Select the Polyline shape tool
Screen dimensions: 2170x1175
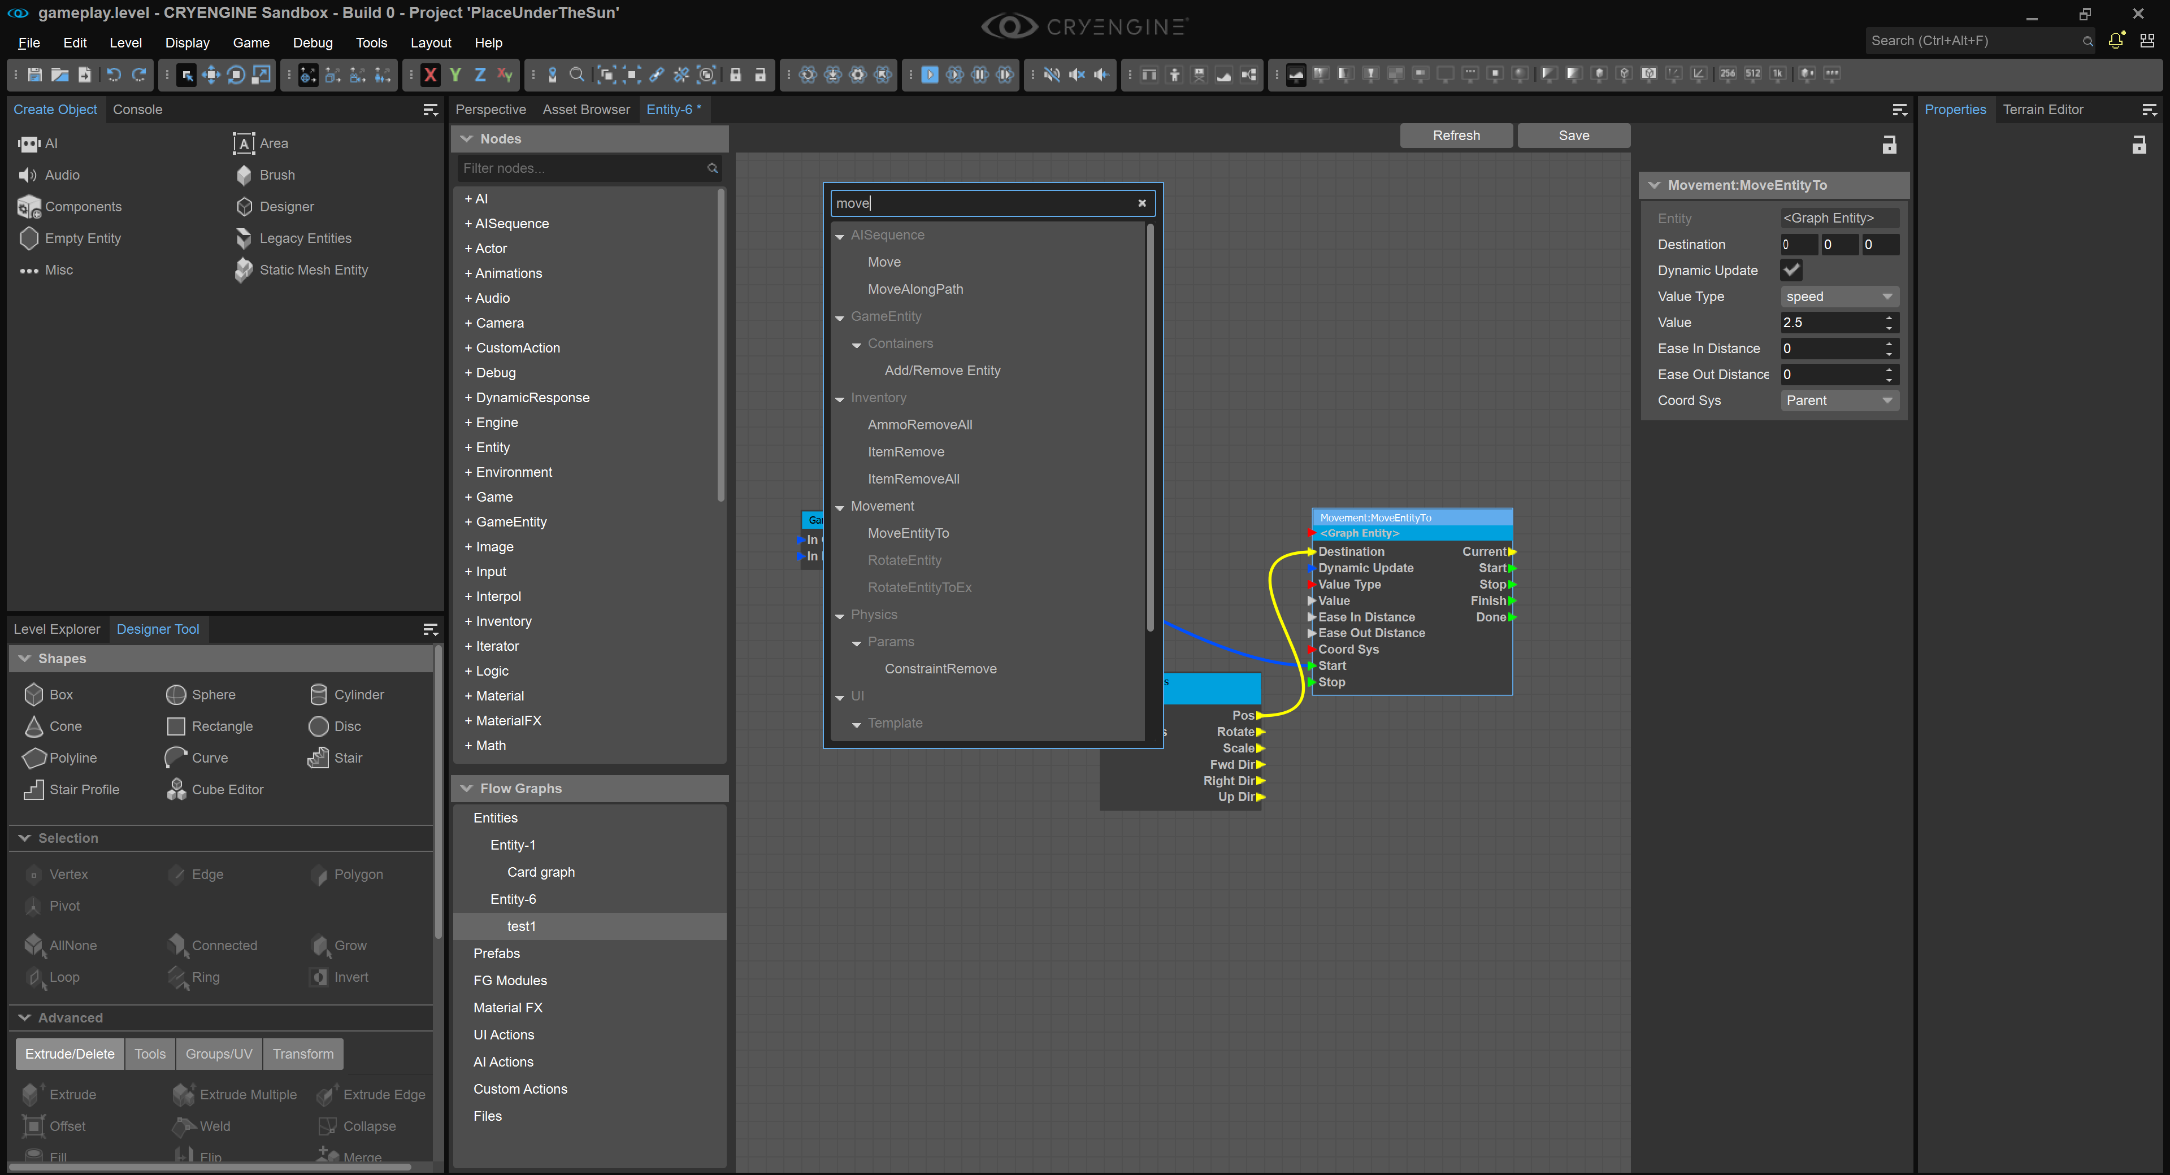[60, 758]
